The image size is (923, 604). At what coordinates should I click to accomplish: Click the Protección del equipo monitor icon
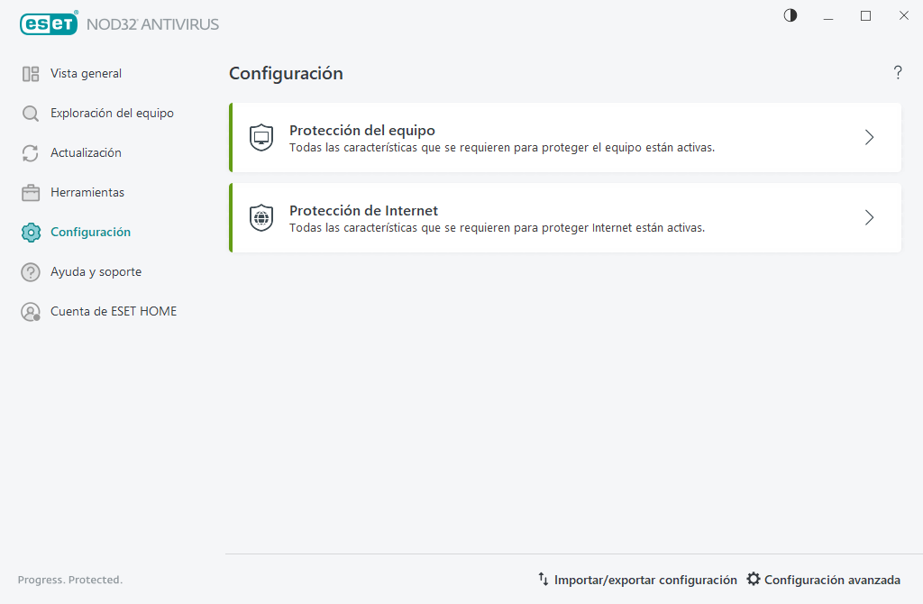tap(260, 137)
